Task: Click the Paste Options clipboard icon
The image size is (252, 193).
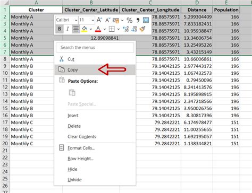Action: pos(62,80)
